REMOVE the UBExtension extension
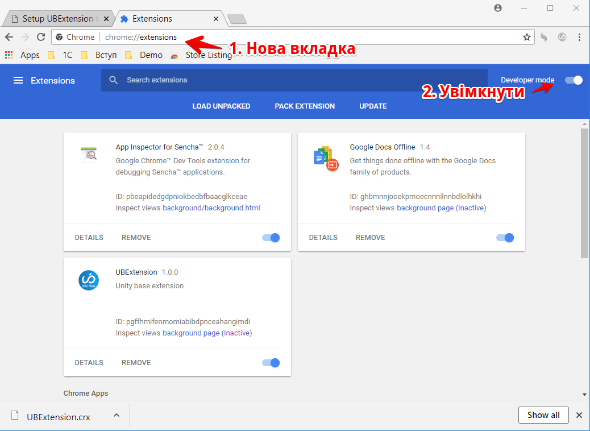 pos(136,363)
